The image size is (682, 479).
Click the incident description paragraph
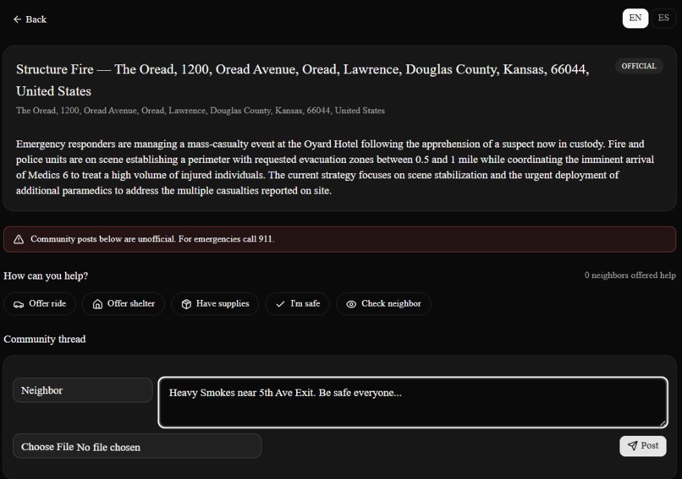(x=335, y=167)
